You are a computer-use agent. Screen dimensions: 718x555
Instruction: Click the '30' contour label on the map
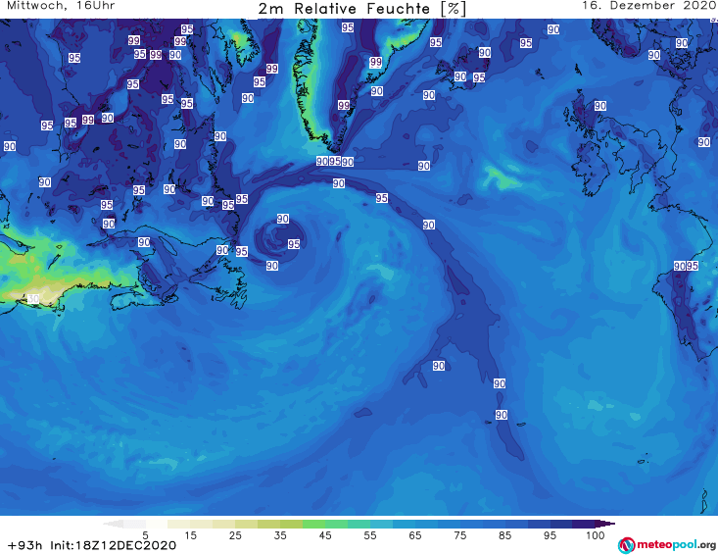[33, 299]
